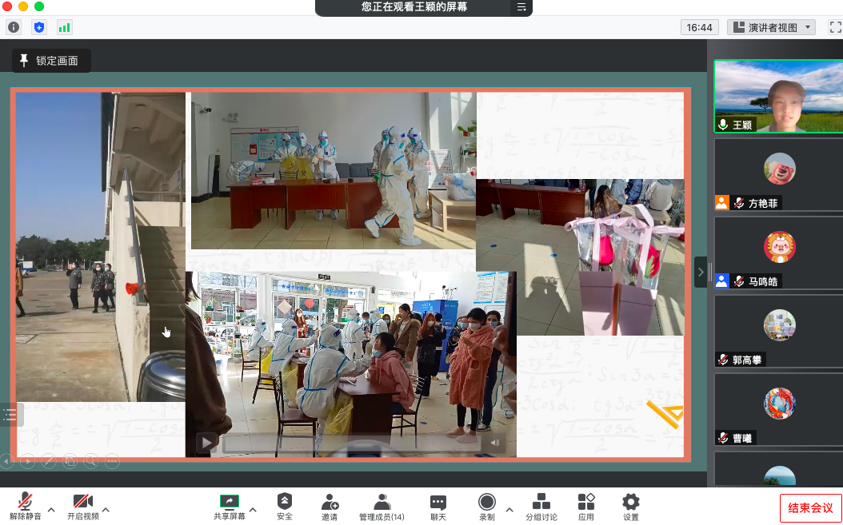Expand the audio options arrow next to 解除静音
The height and width of the screenshot is (525, 843).
click(x=51, y=509)
